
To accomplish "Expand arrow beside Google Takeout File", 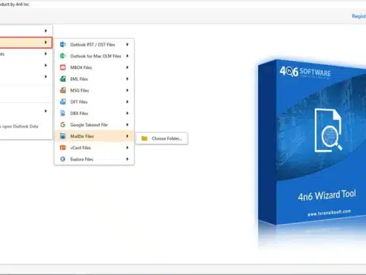I will (127, 124).
